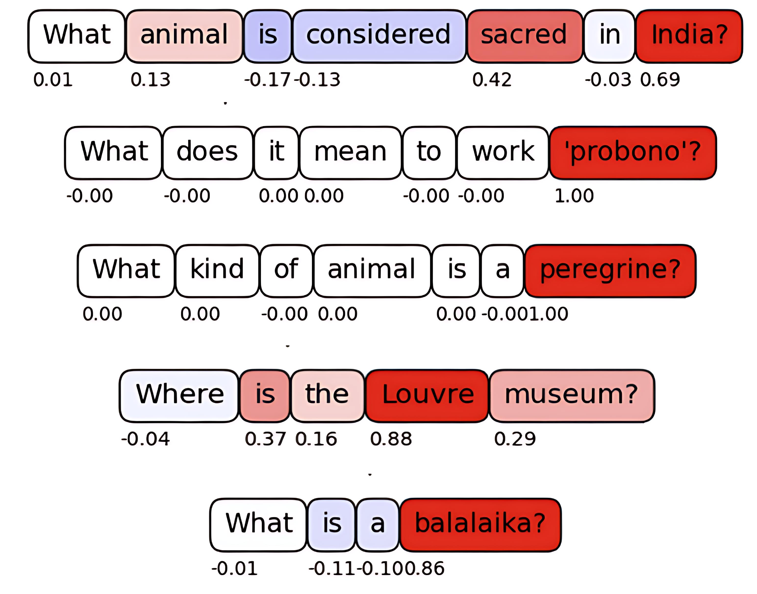Click the 'peregrine?' token box
Screen dimensions: 757x594
610,271
